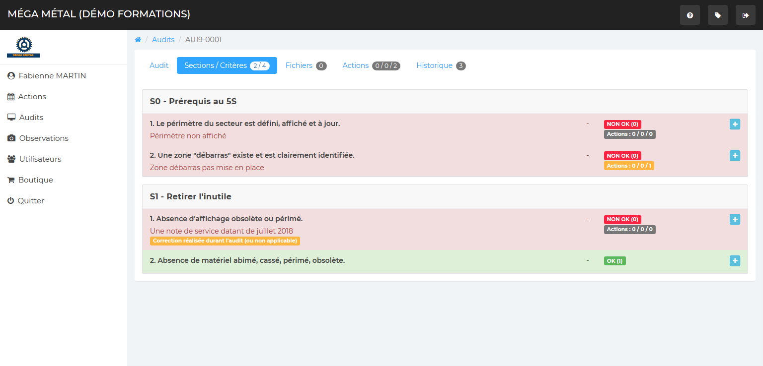Expand 'Absence de matériel abimé' plus button
763x366 pixels.
click(735, 261)
